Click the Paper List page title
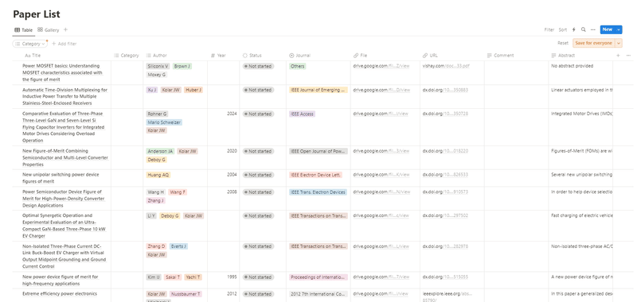 tap(37, 14)
